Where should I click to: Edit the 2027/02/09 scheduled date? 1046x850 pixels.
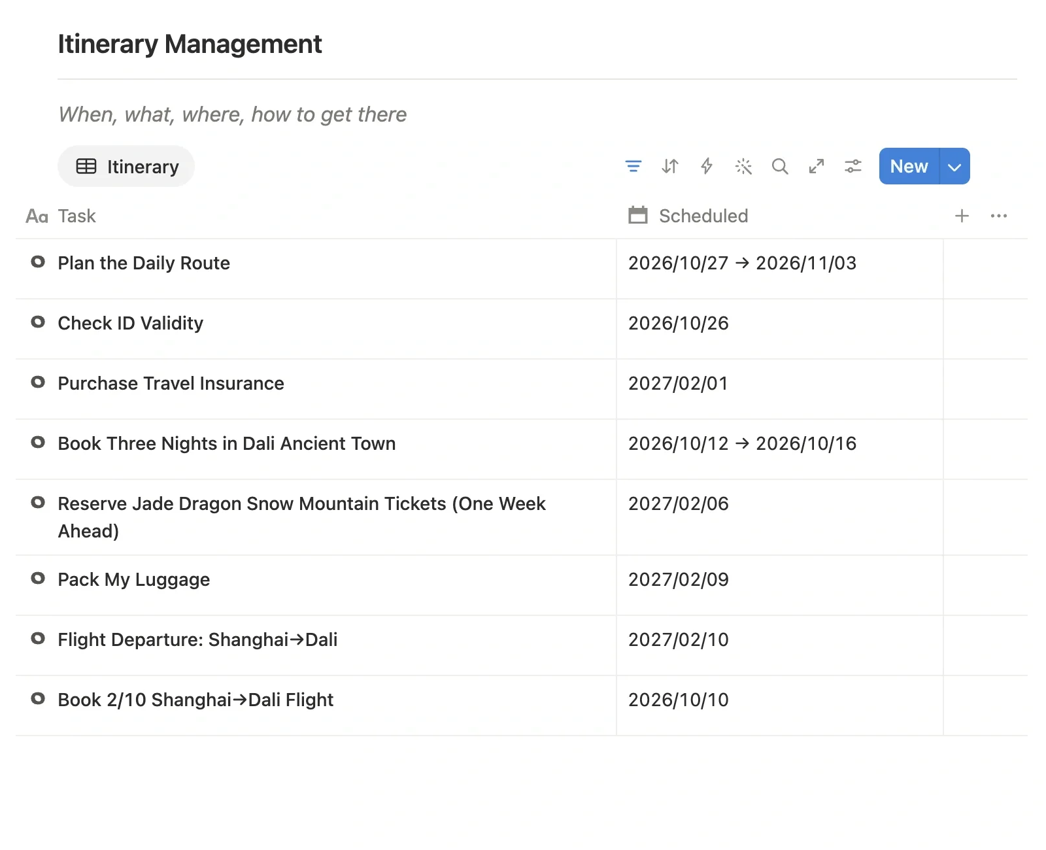[678, 579]
